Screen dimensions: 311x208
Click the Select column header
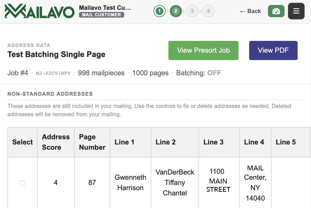pyautogui.click(x=22, y=142)
